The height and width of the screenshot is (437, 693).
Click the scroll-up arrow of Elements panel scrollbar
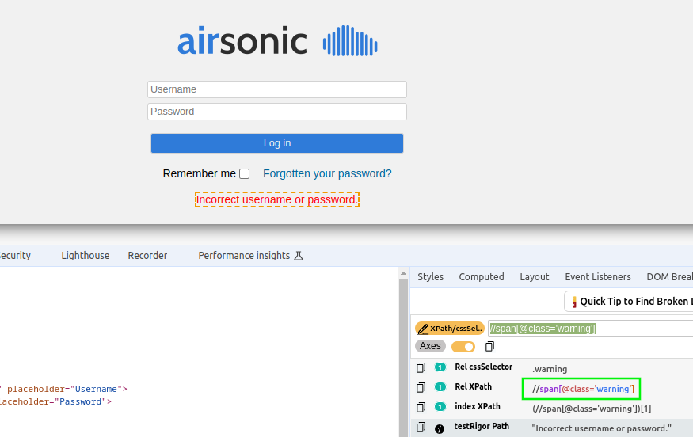(403, 274)
